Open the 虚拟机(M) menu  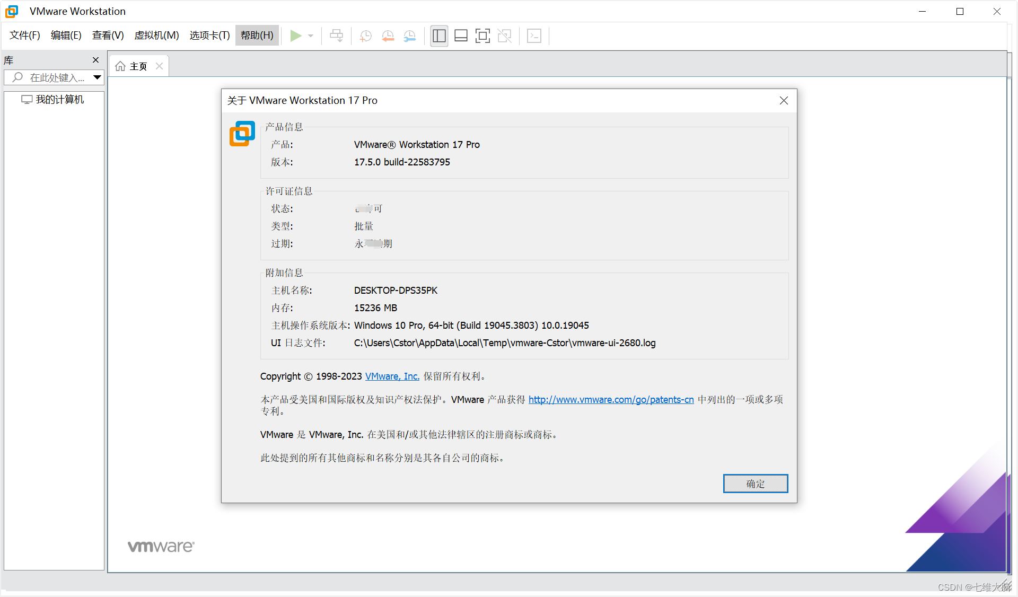point(157,36)
